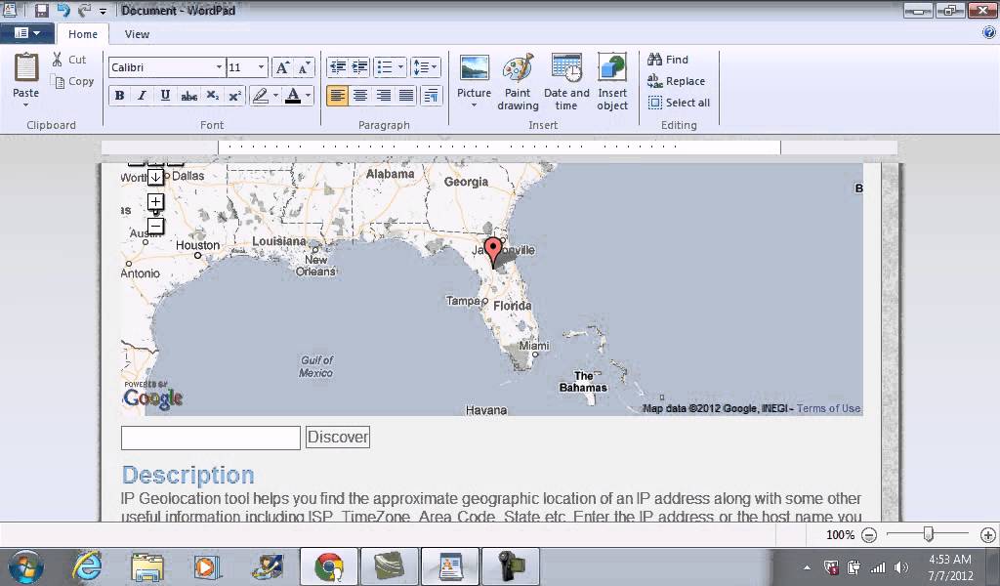Screen dimensions: 1000x586
Task: Align text to the left
Action: (x=337, y=96)
